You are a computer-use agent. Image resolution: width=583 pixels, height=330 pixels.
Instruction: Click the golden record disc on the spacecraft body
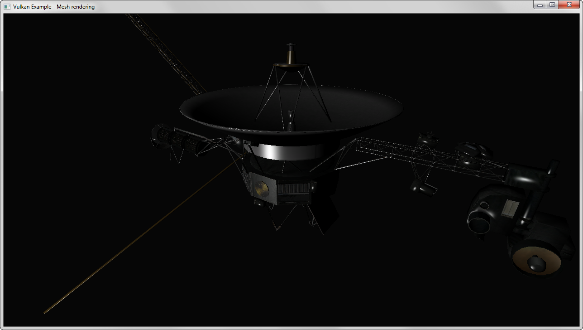[x=261, y=188]
